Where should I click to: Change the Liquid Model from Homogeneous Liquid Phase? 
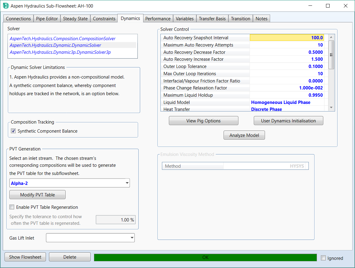pyautogui.click(x=281, y=102)
